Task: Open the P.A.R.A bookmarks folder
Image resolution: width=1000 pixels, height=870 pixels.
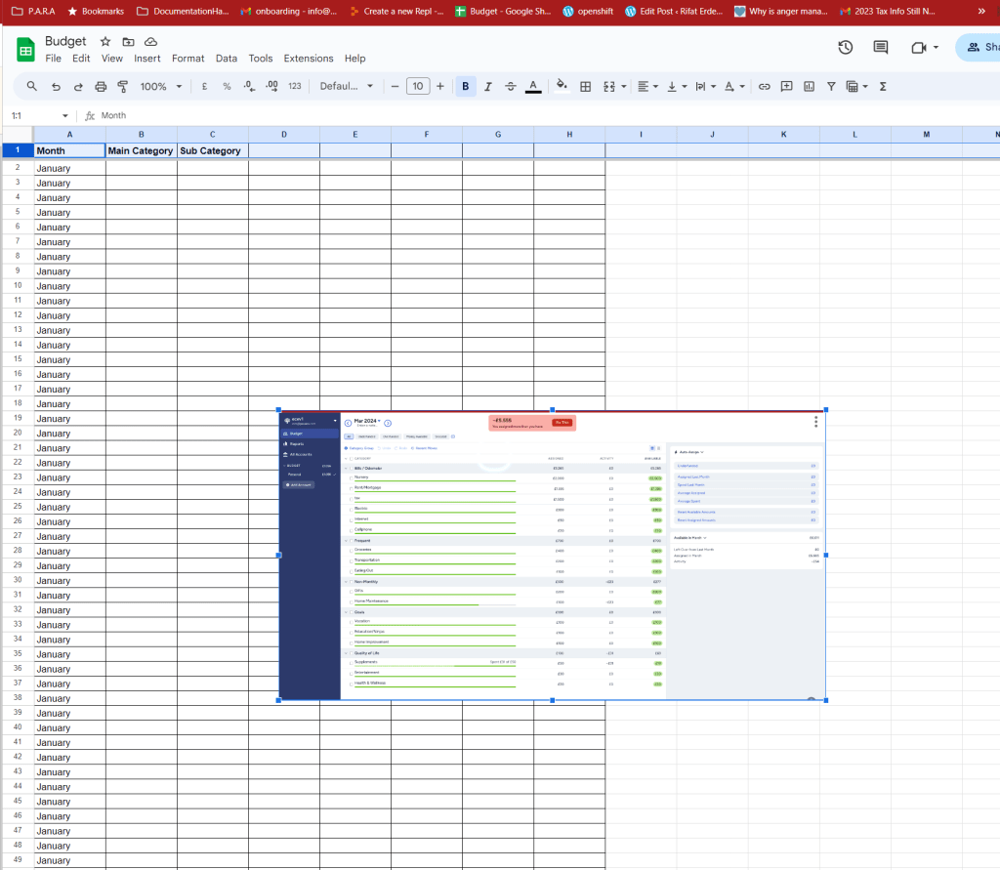Action: click(33, 11)
